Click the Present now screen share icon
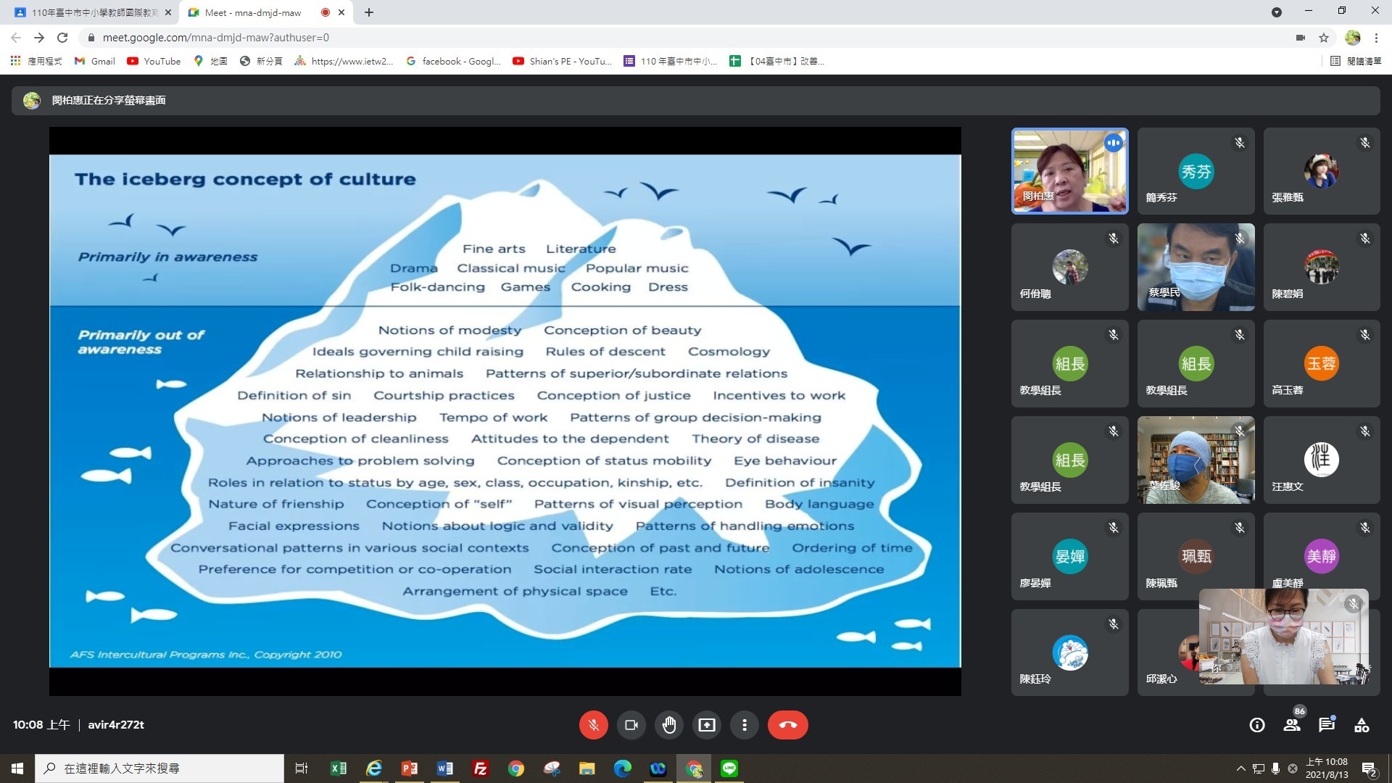 coord(707,725)
